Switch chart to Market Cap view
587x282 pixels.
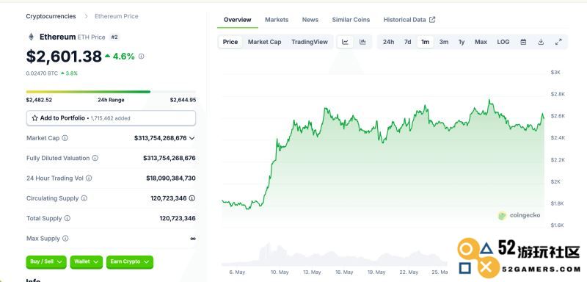(264, 42)
